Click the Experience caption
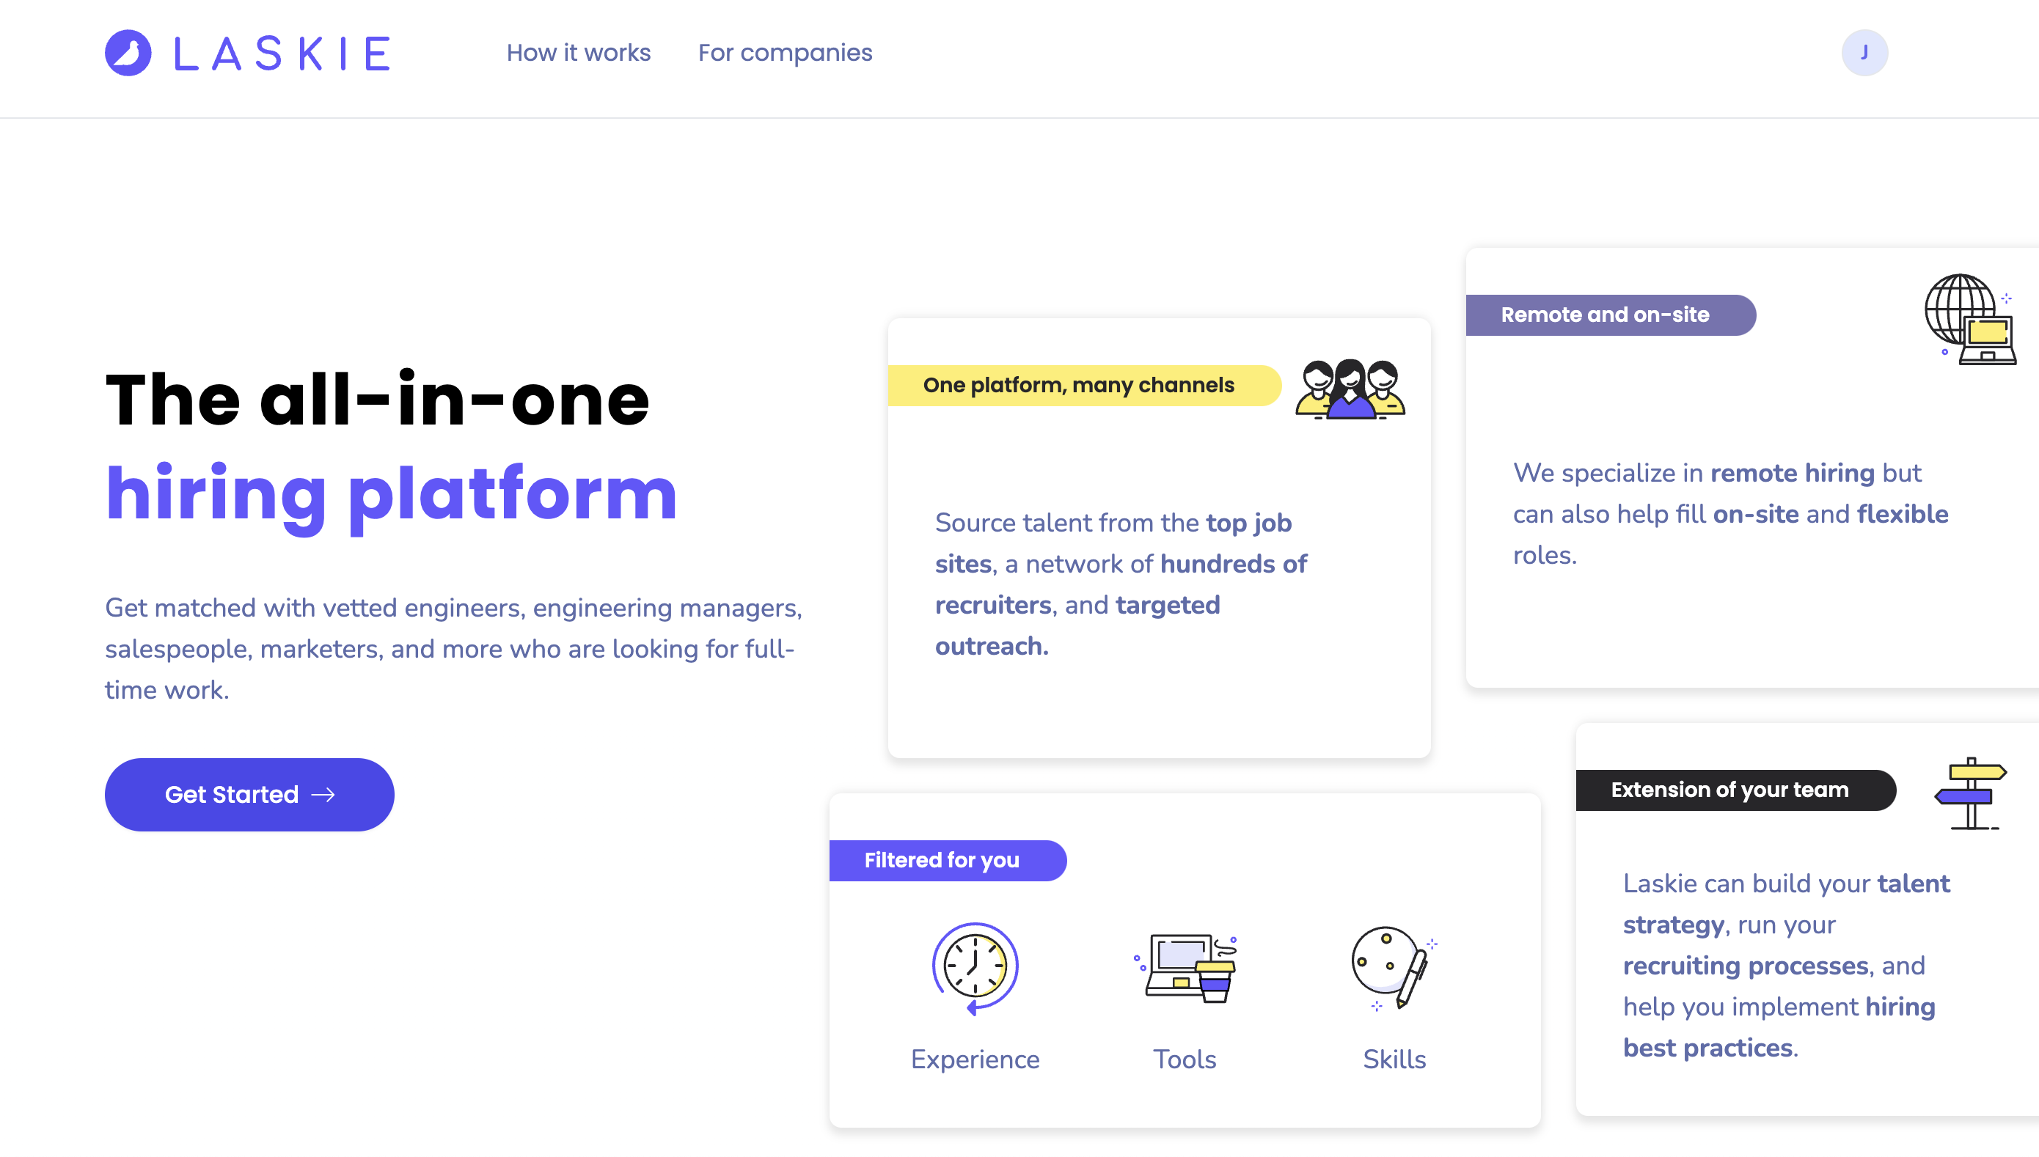The width and height of the screenshot is (2039, 1157). [975, 1059]
